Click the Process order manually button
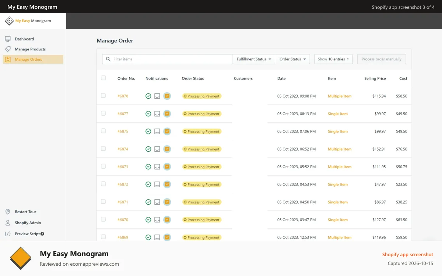Viewport: 442px width, 276px height. click(x=382, y=59)
